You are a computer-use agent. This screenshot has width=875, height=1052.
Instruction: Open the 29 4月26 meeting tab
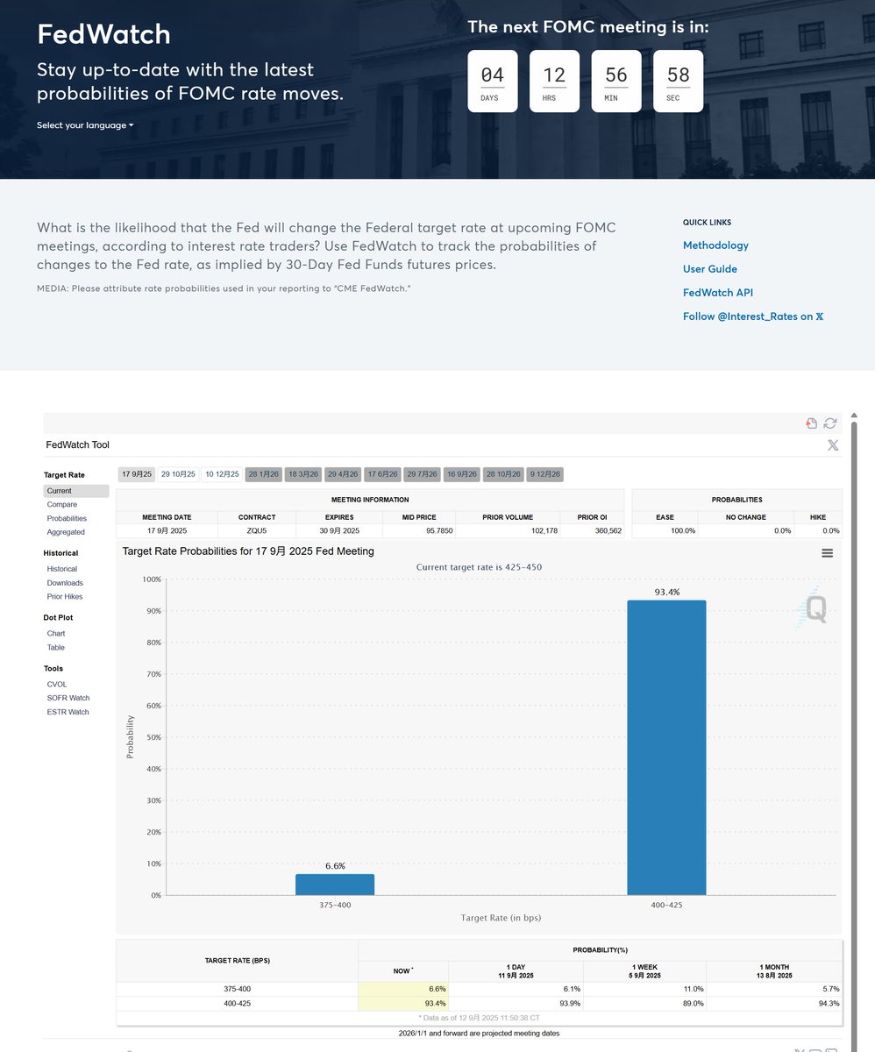click(343, 474)
